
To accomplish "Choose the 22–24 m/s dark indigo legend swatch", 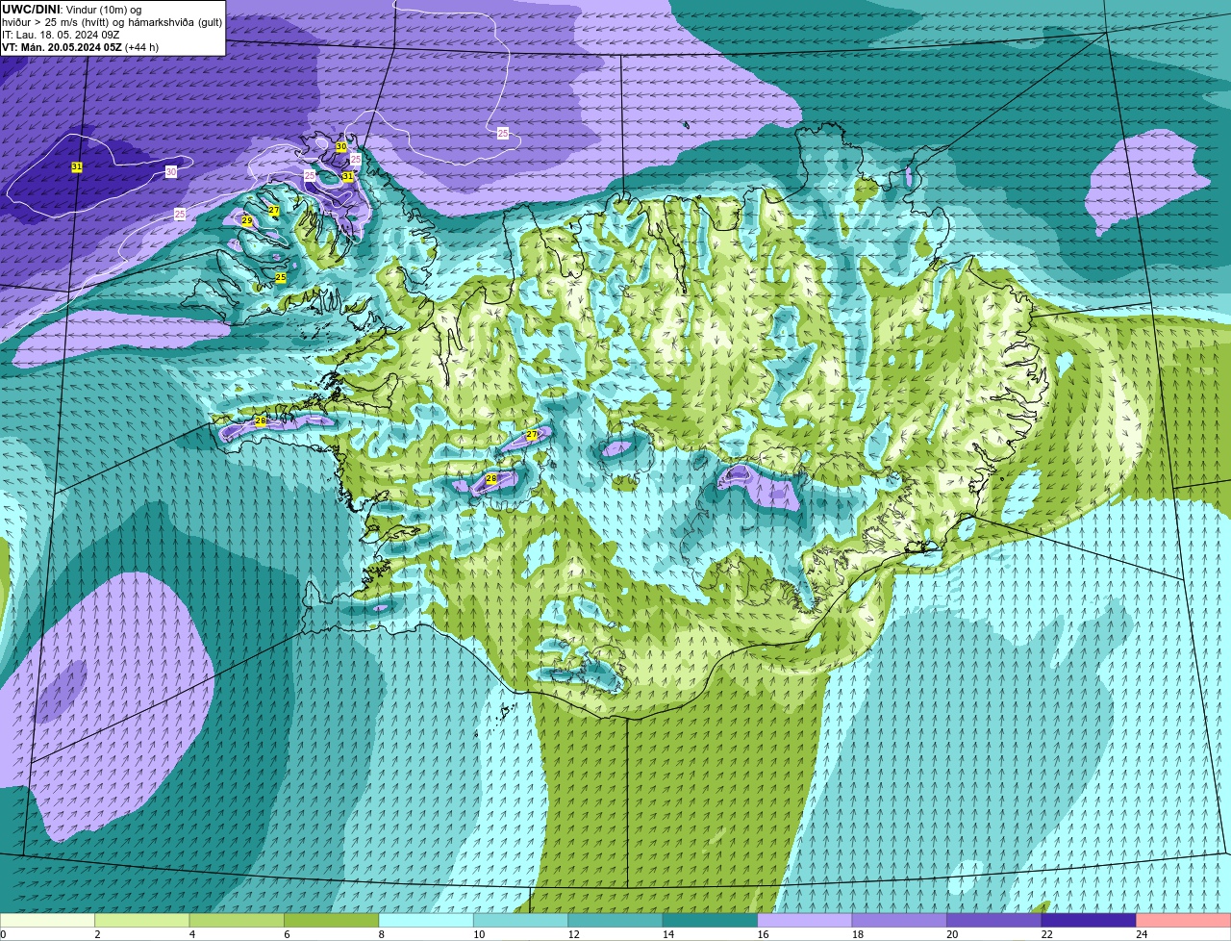I will click(x=1089, y=921).
